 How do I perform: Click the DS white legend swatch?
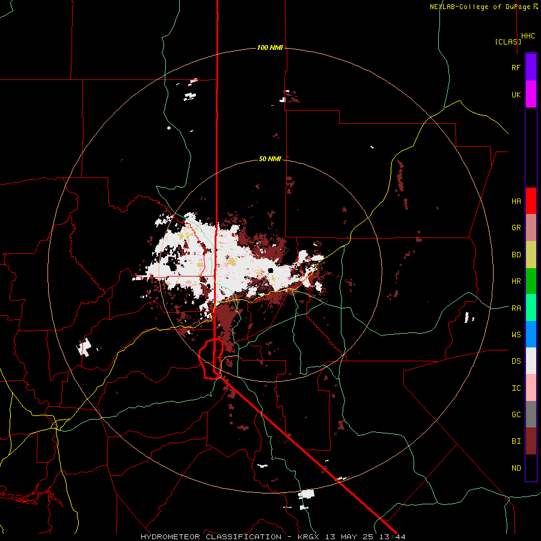[x=531, y=361]
